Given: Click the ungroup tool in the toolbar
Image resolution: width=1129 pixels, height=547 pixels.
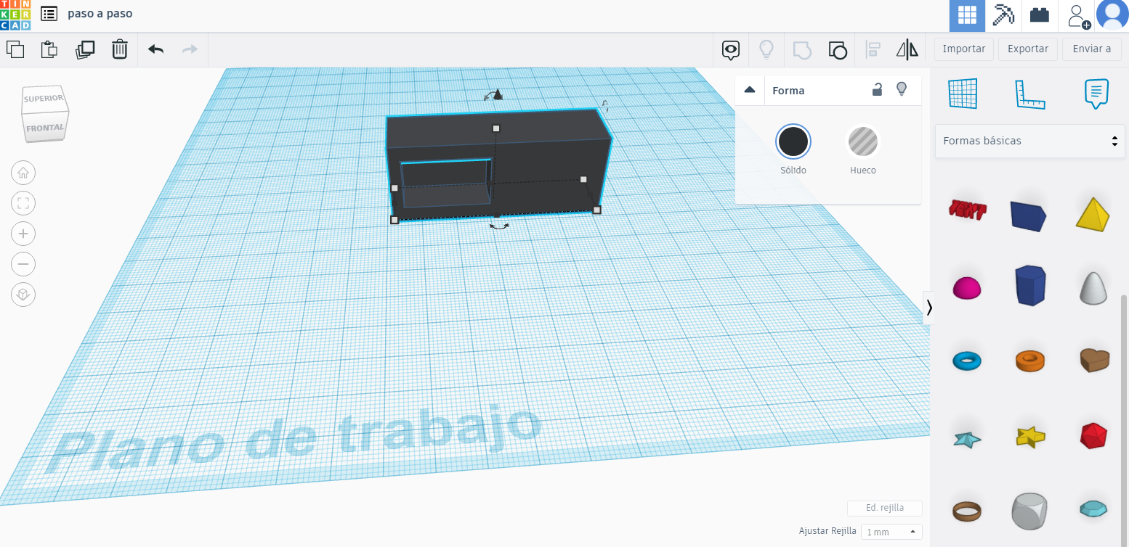Looking at the screenshot, I should 838,51.
